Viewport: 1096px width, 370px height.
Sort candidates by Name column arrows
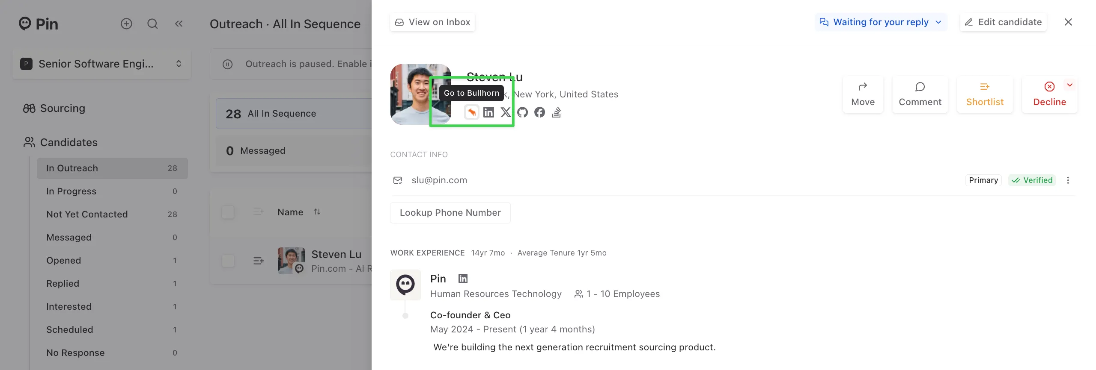click(x=317, y=212)
